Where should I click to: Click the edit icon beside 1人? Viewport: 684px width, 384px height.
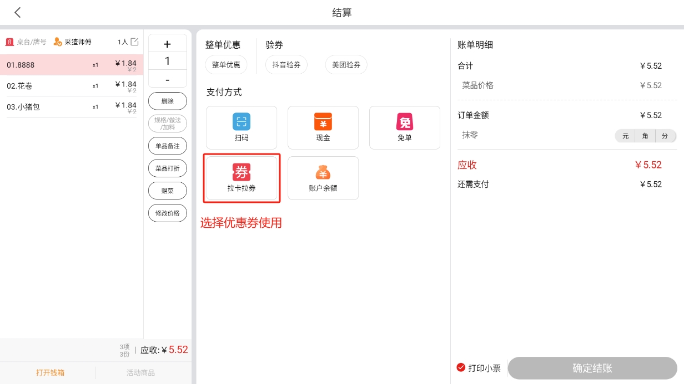pos(134,42)
